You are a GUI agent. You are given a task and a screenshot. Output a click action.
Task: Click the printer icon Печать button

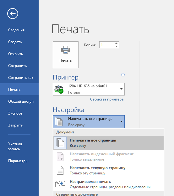click(66, 55)
